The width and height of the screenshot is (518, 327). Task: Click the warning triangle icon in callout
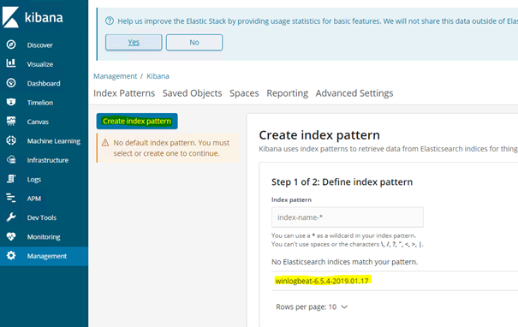[x=105, y=143]
